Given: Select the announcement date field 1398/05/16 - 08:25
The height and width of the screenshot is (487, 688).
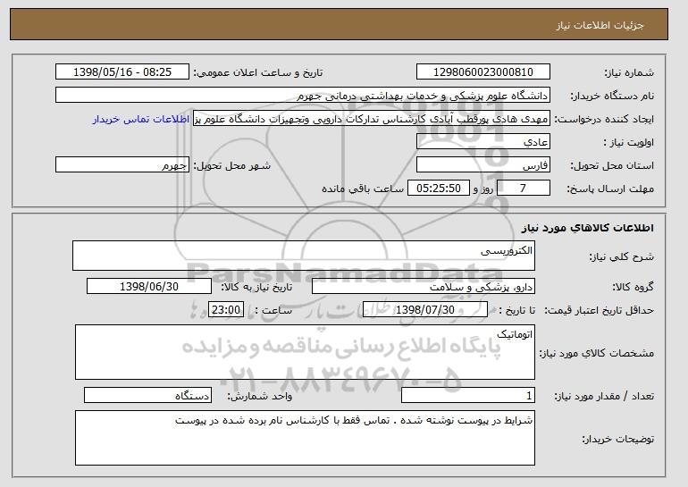Looking at the screenshot, I should point(122,72).
